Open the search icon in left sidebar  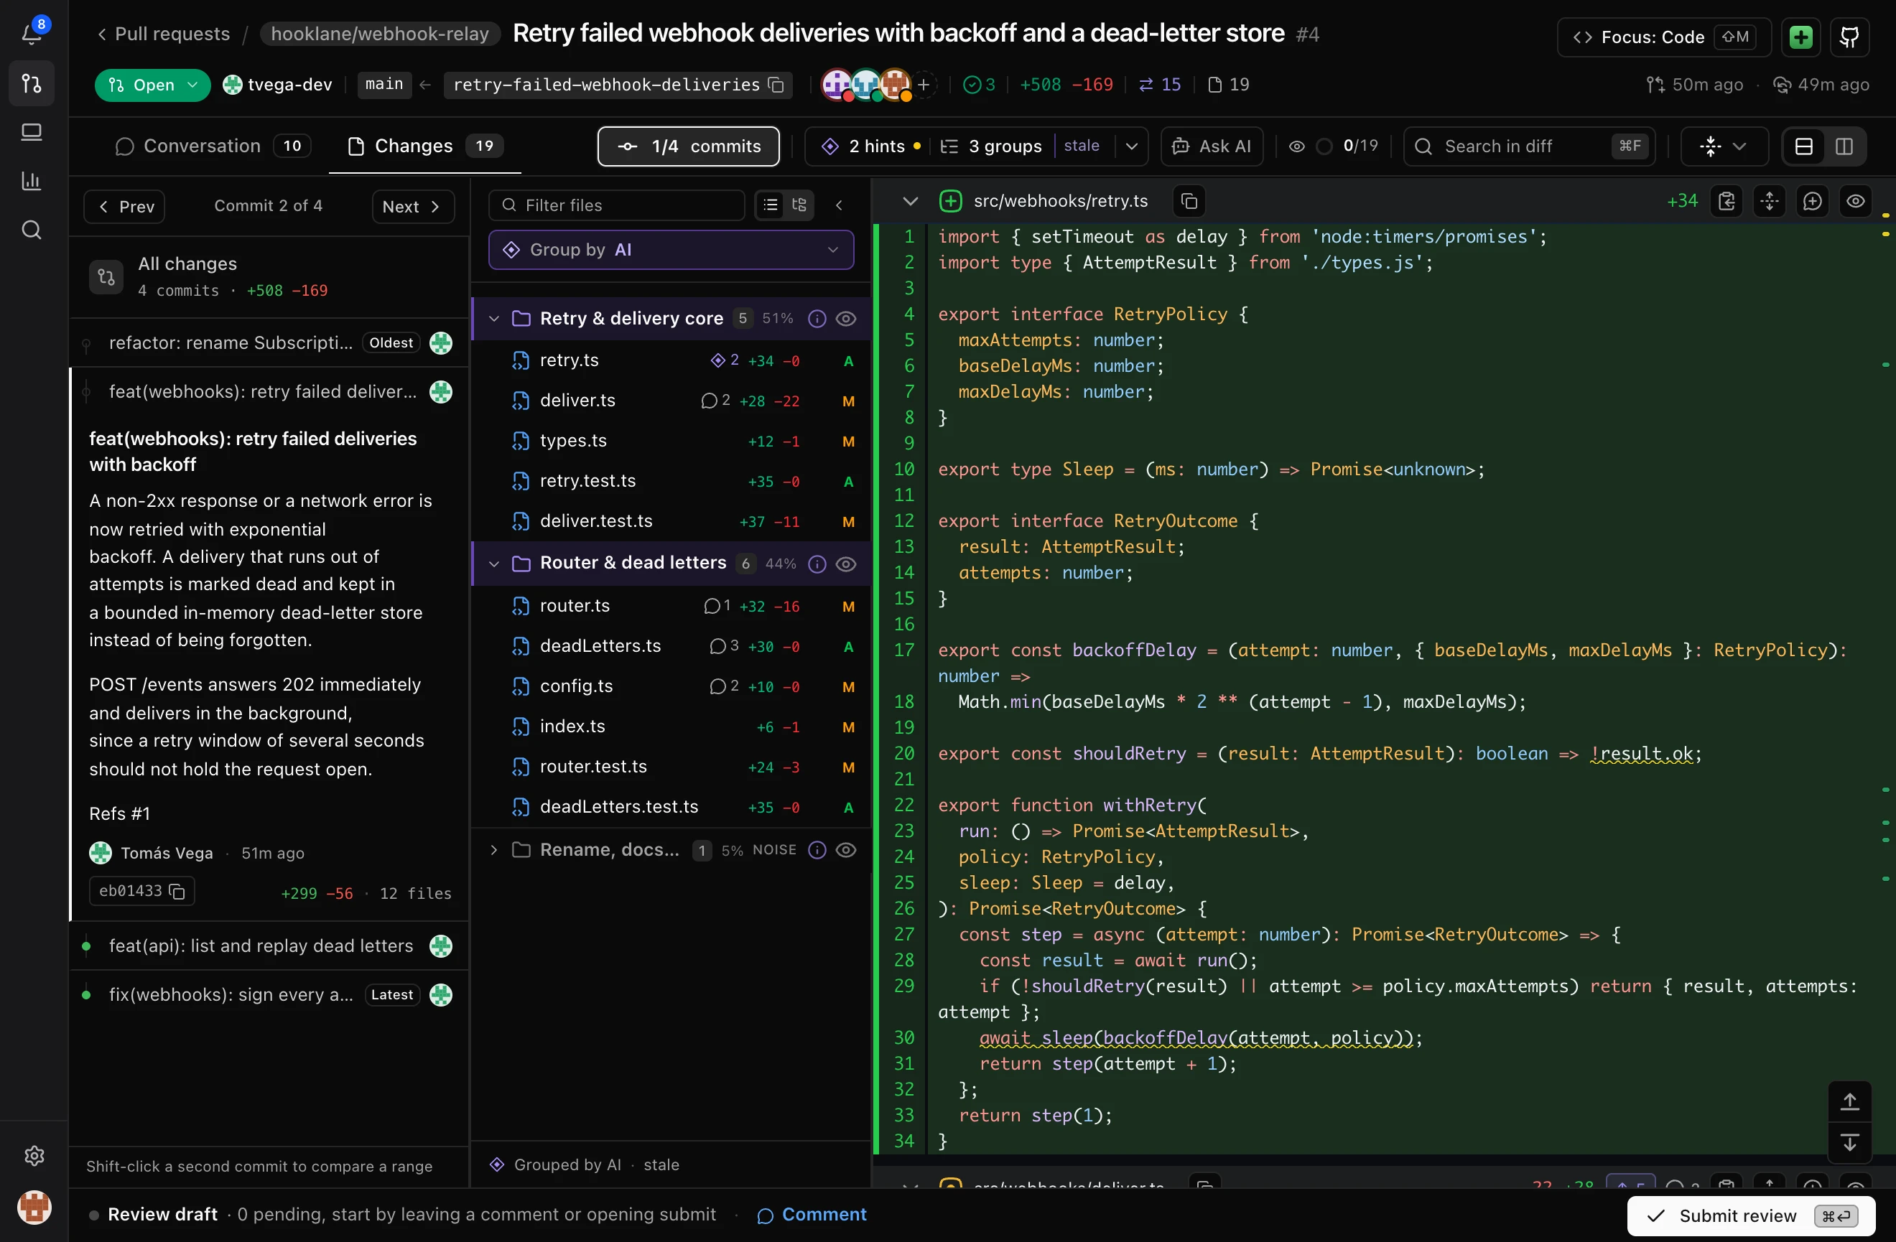(32, 230)
